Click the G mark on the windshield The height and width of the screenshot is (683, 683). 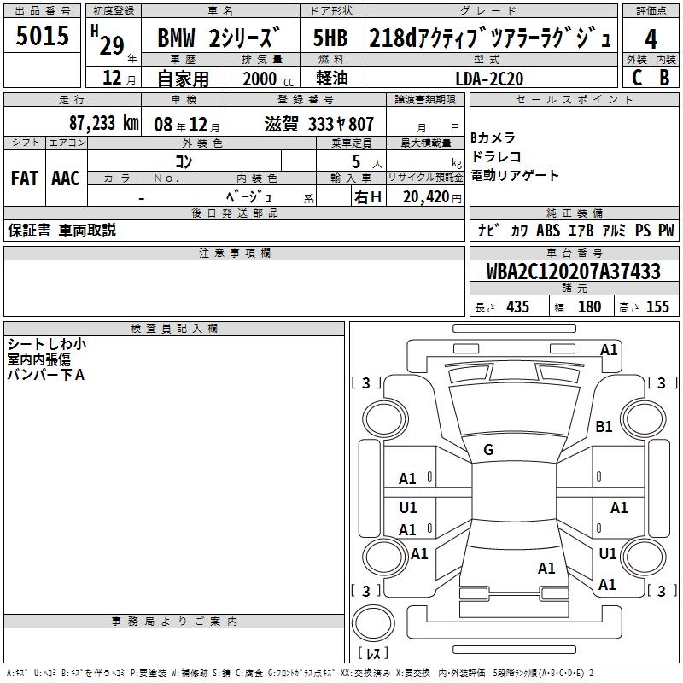pyautogui.click(x=488, y=450)
